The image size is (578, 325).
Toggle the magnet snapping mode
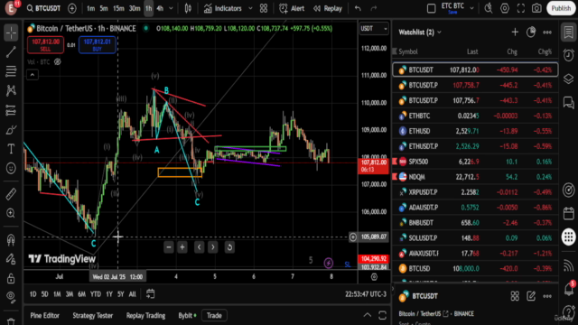tap(11, 239)
